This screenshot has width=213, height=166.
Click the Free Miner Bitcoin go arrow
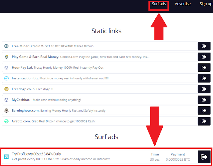[x=204, y=46]
